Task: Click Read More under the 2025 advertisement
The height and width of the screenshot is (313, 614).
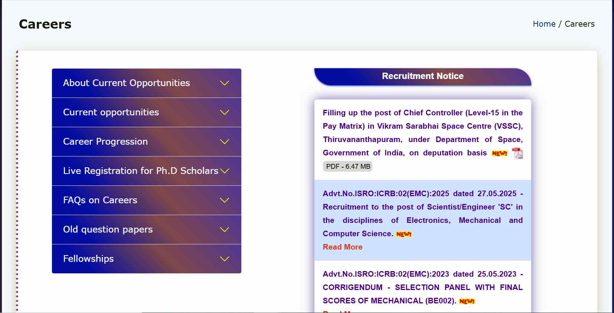Action: coord(342,247)
